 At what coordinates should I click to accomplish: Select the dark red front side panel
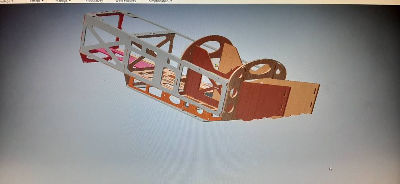[262, 101]
